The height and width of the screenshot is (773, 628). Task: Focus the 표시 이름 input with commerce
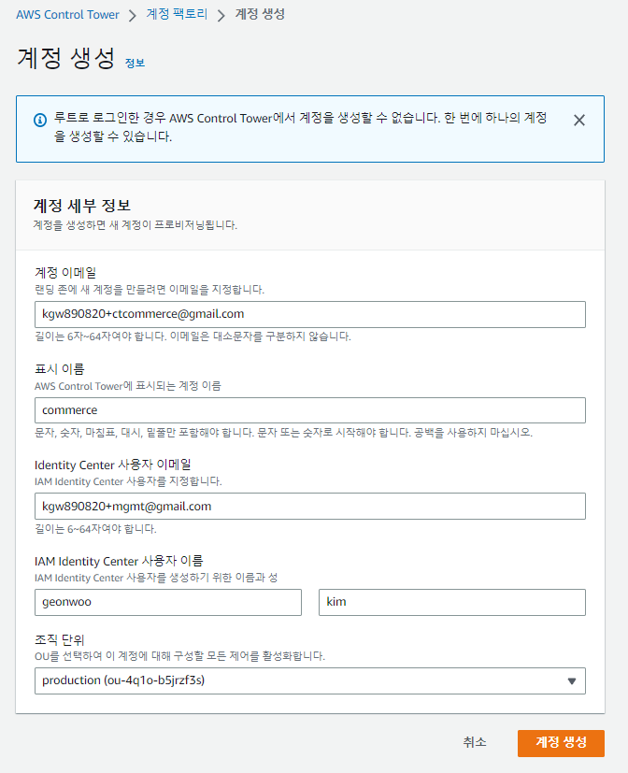tap(310, 410)
